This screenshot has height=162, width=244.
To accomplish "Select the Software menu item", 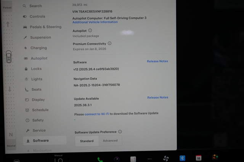I will [45, 140].
